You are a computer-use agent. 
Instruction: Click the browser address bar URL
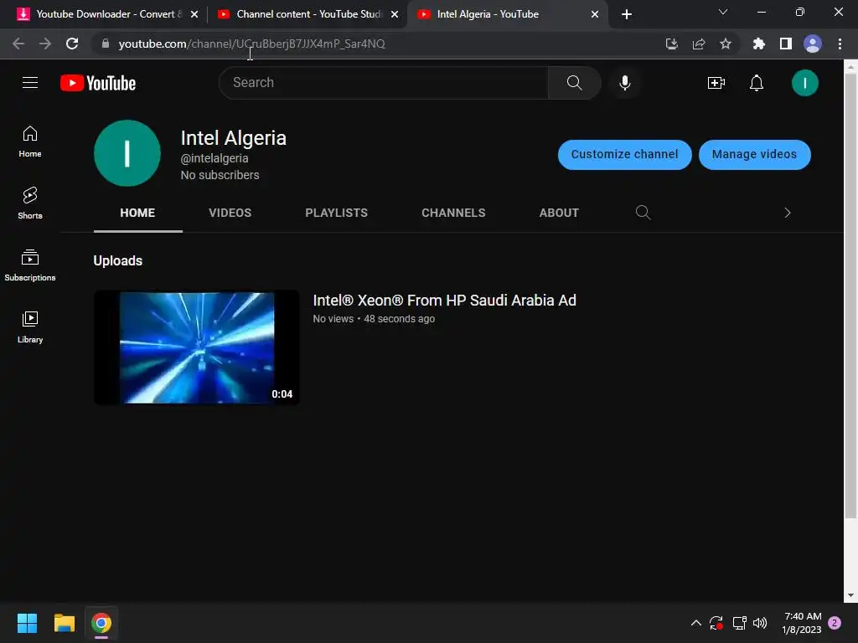(251, 44)
